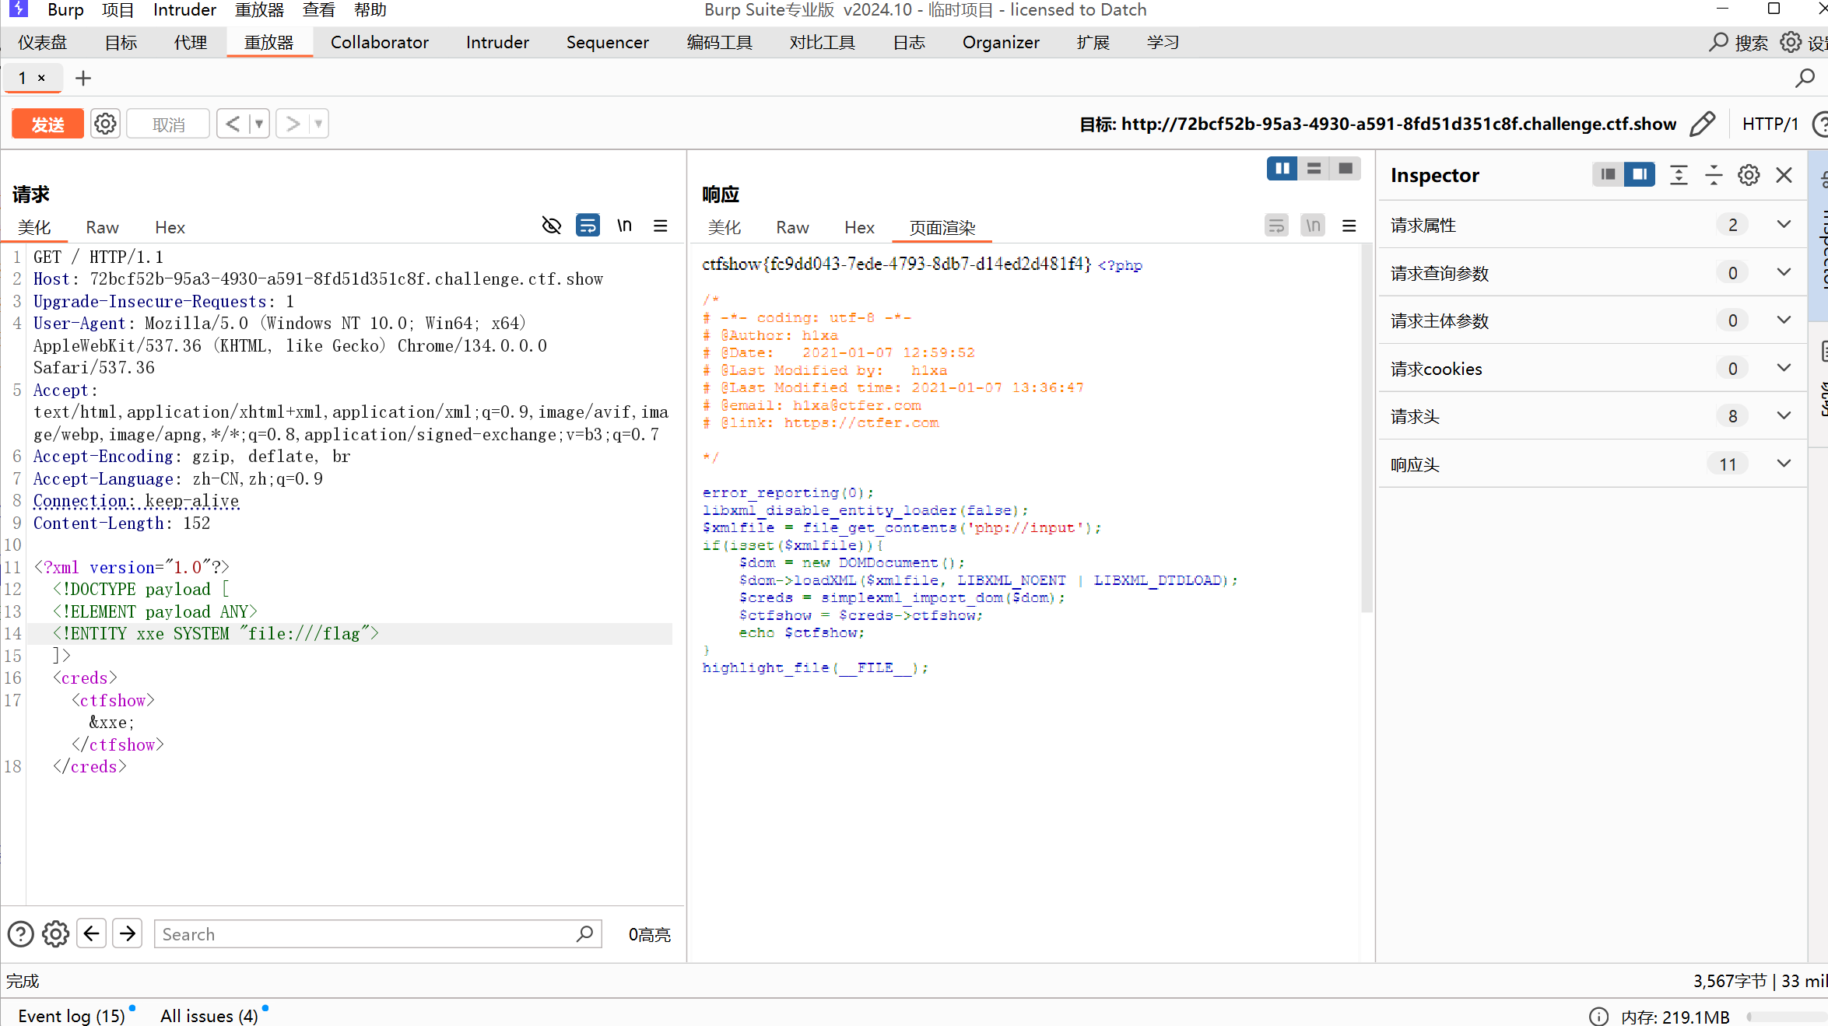The image size is (1828, 1026).
Task: Click the 发送 send button
Action: click(47, 124)
